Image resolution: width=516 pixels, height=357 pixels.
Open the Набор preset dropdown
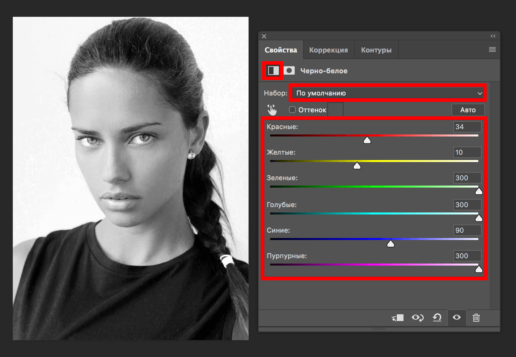[388, 93]
